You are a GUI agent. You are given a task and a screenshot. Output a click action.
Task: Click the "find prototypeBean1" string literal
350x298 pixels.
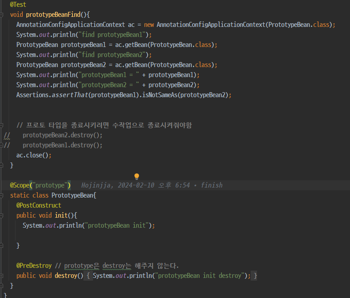pos(112,35)
